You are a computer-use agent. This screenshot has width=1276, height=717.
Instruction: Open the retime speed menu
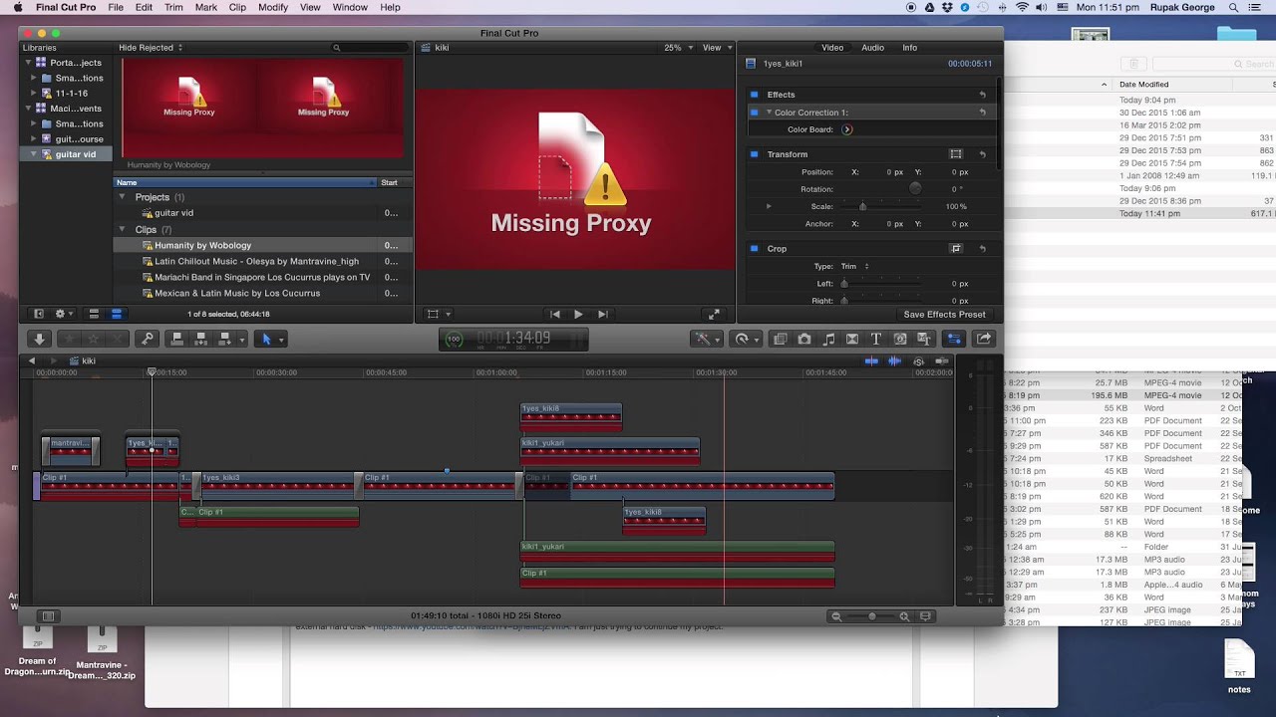pyautogui.click(x=744, y=339)
